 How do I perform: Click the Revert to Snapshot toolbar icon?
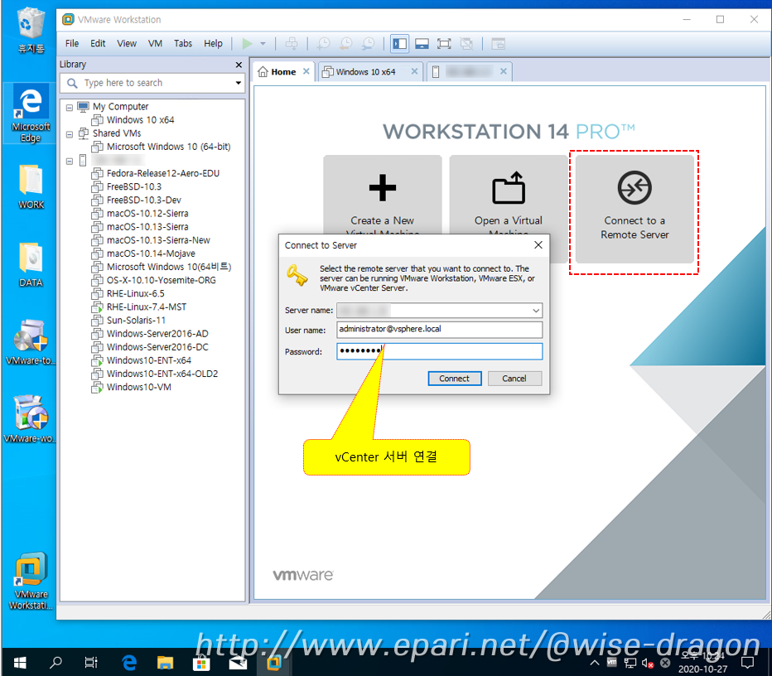[345, 44]
